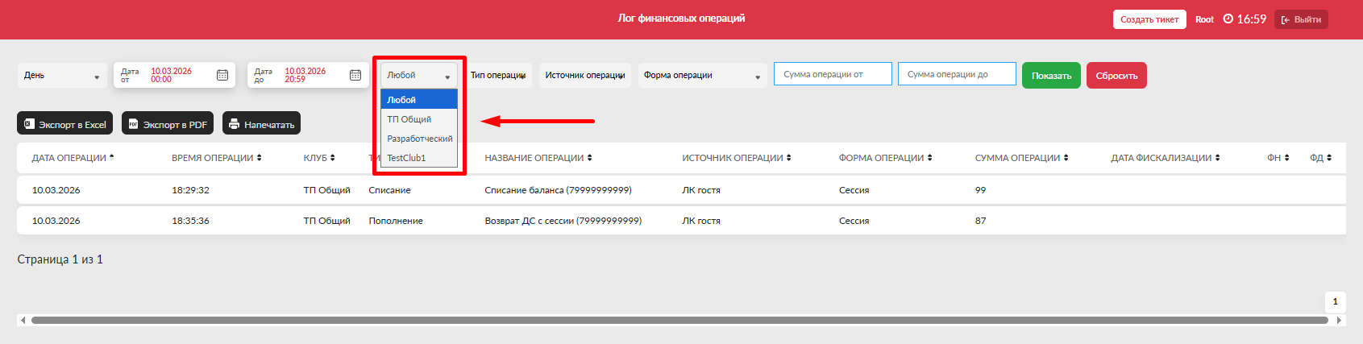This screenshot has height=344, width=1363.
Task: Export the log with Экспорт в Excel
Action: click(64, 124)
